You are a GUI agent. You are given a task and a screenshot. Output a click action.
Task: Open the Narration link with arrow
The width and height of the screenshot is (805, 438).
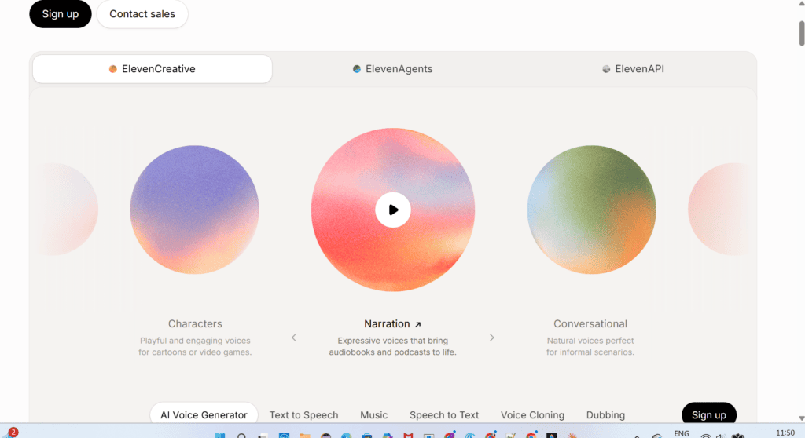[393, 323]
